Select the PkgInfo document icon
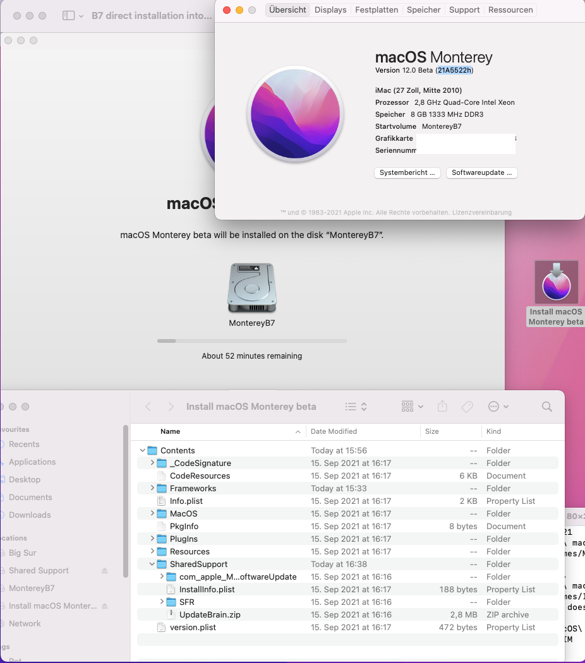Screen dimensions: 585x663 pos(161,526)
